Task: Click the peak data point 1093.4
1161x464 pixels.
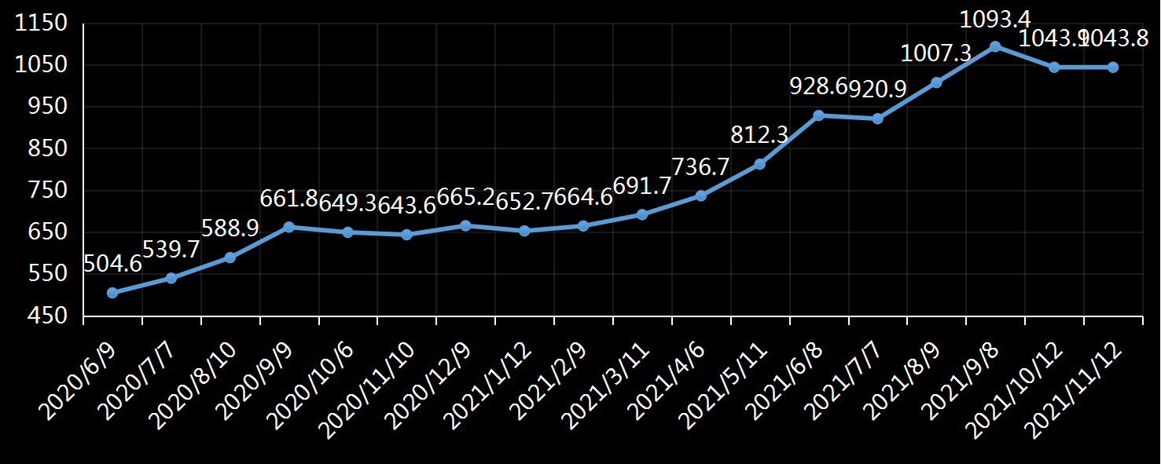Action: tap(995, 46)
